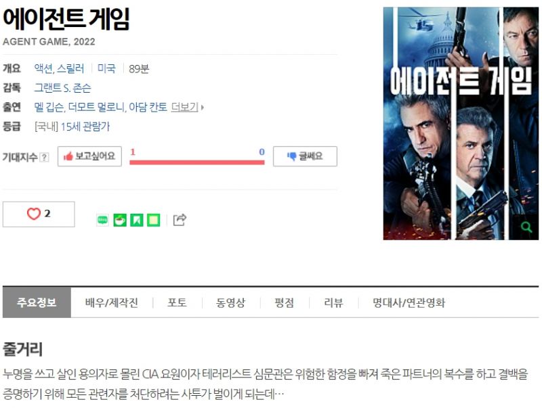Go to the 명대사/연관영화 tab

coord(409,302)
